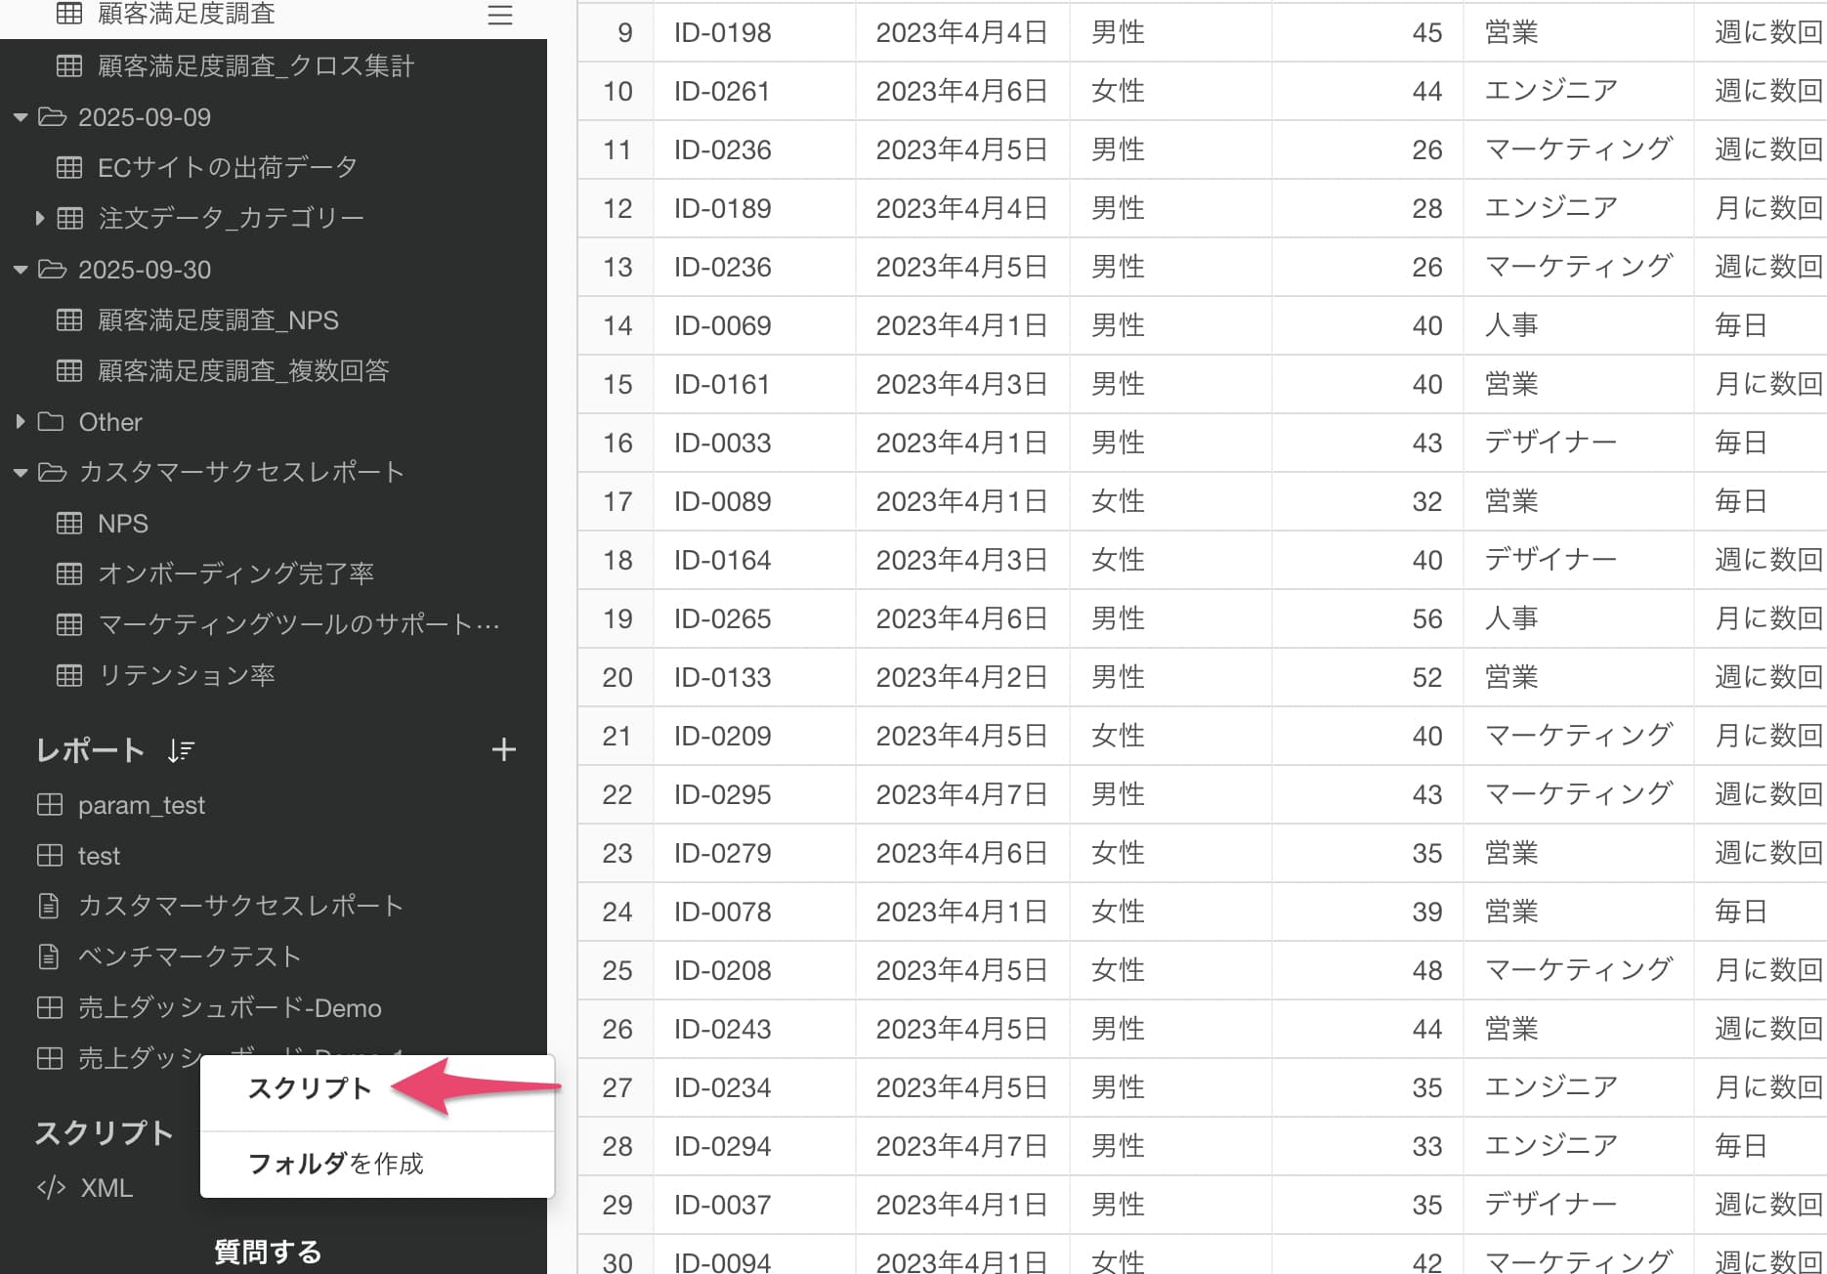Viewport: 1827px width, 1274px height.
Task: Click the table icon beside リテンション率
Action: (x=69, y=675)
